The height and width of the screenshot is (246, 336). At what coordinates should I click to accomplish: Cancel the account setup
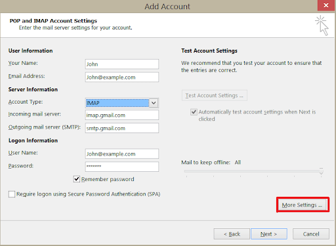pos(311,234)
